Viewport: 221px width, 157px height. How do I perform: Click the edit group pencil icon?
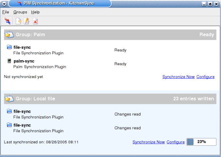[27, 21]
